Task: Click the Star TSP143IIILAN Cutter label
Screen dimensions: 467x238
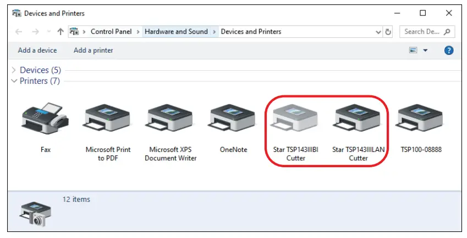Action: tap(358, 154)
